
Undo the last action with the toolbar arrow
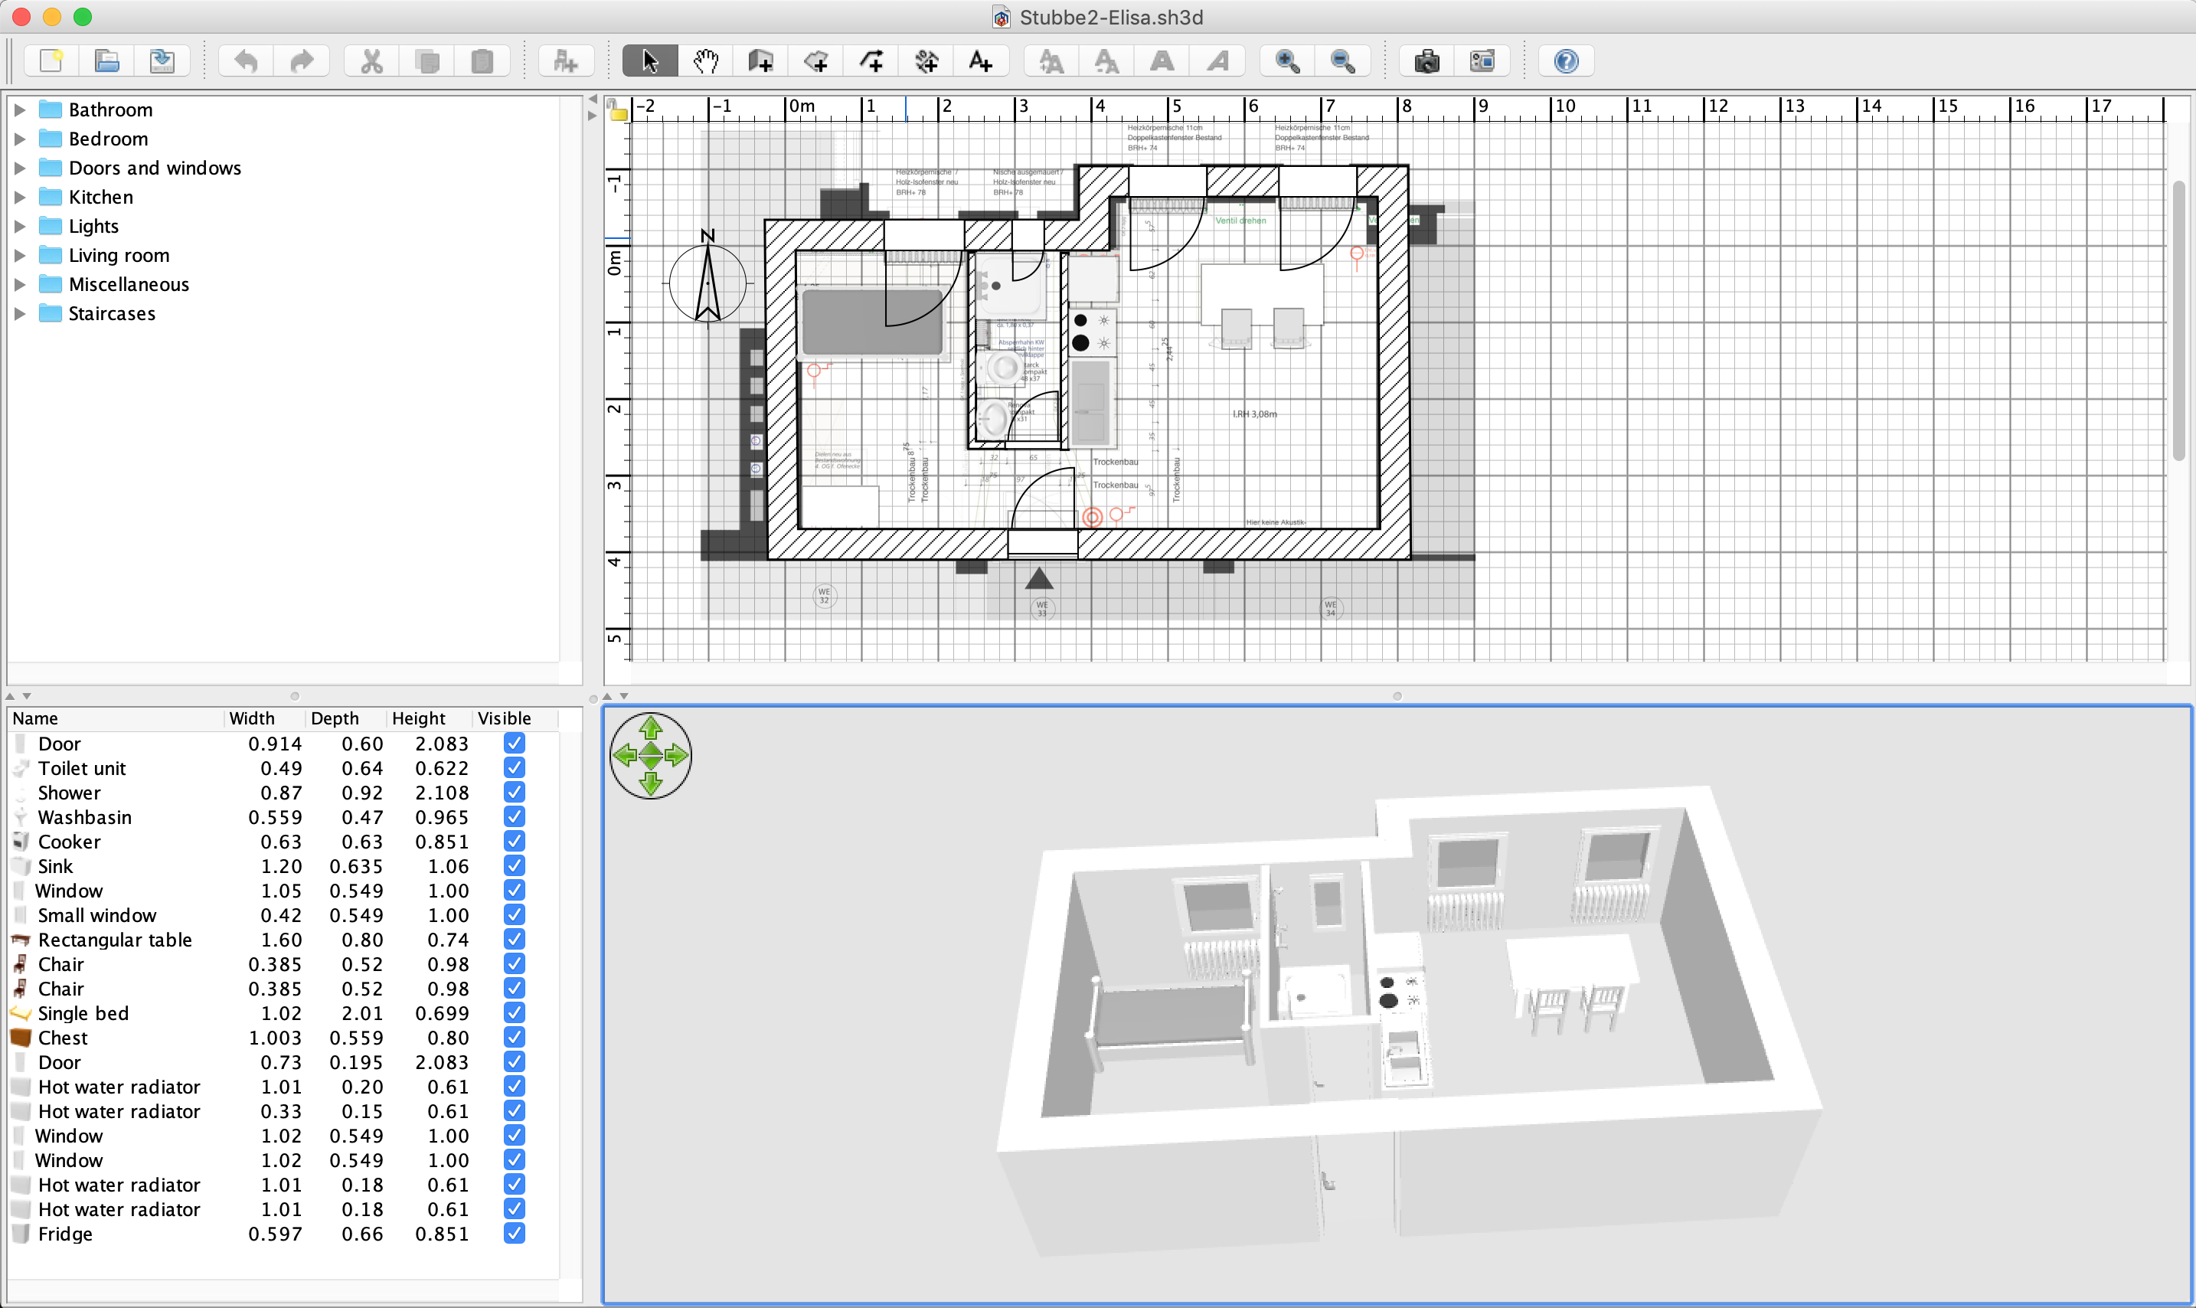coord(246,60)
